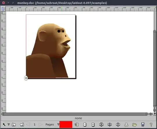The image size is (157, 129).
Task: Save the document with disk icon
Action: 143,125
